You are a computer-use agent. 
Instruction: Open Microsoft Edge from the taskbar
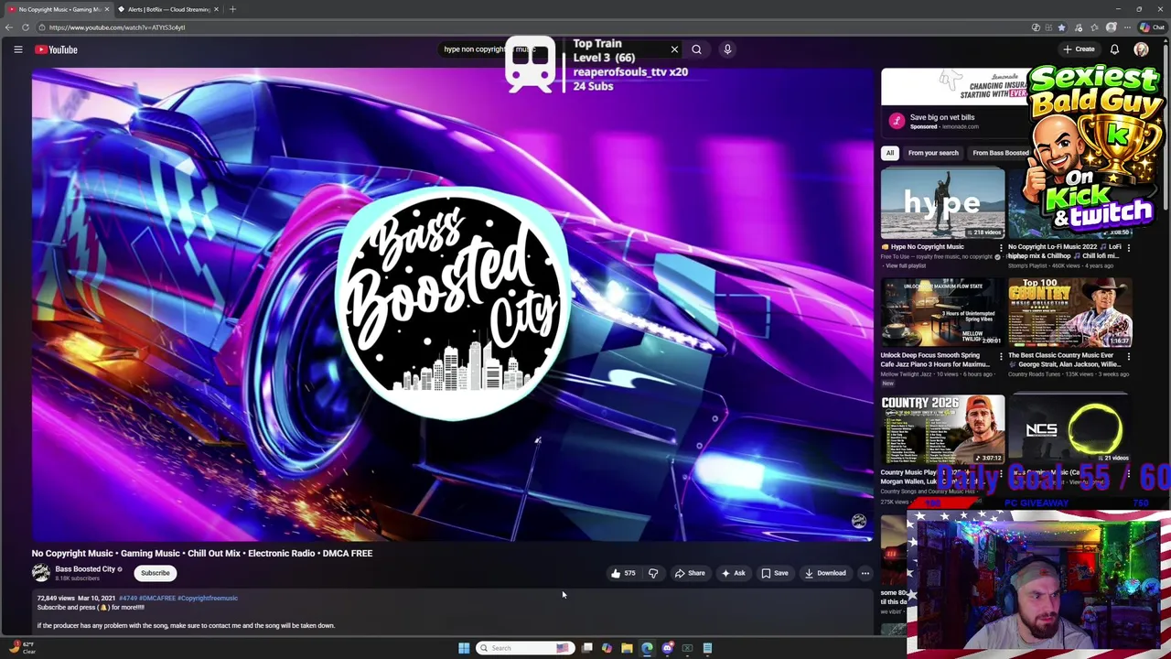(x=647, y=648)
